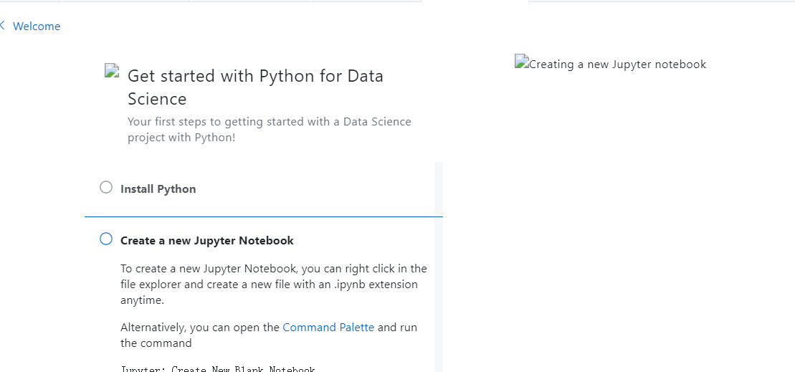Click the 'Your first steps' subtitle text
Image resolution: width=795 pixels, height=372 pixels.
coord(270,130)
